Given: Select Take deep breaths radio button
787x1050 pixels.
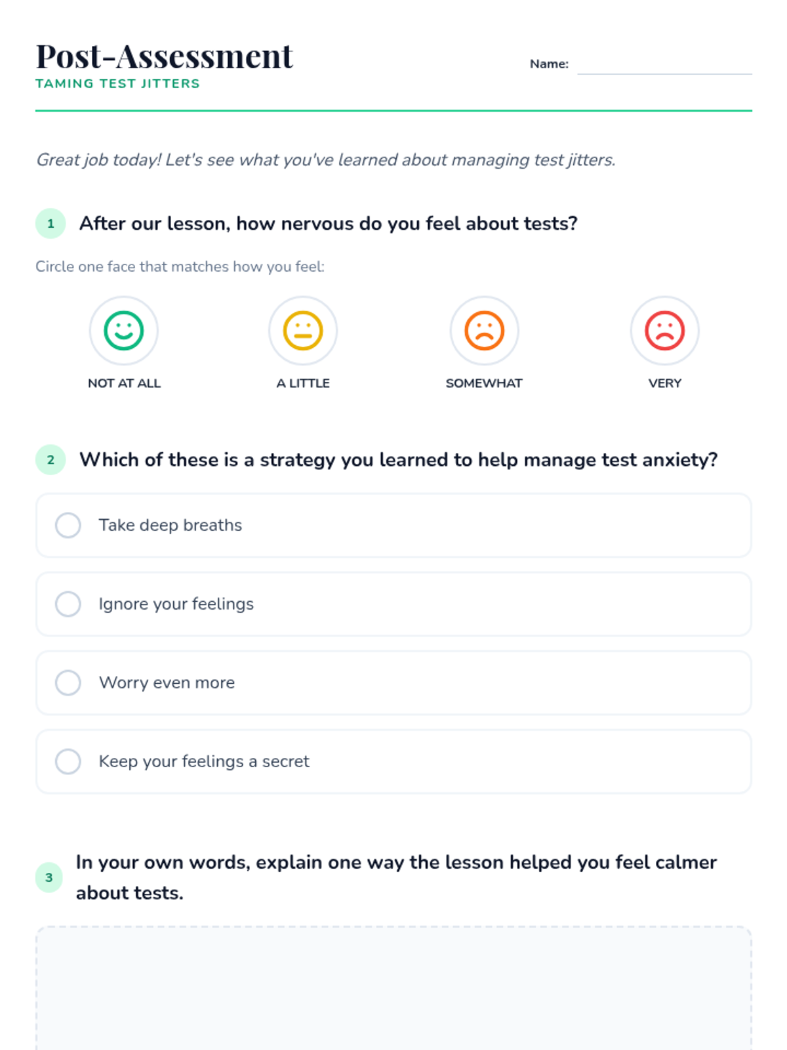Looking at the screenshot, I should coord(68,525).
